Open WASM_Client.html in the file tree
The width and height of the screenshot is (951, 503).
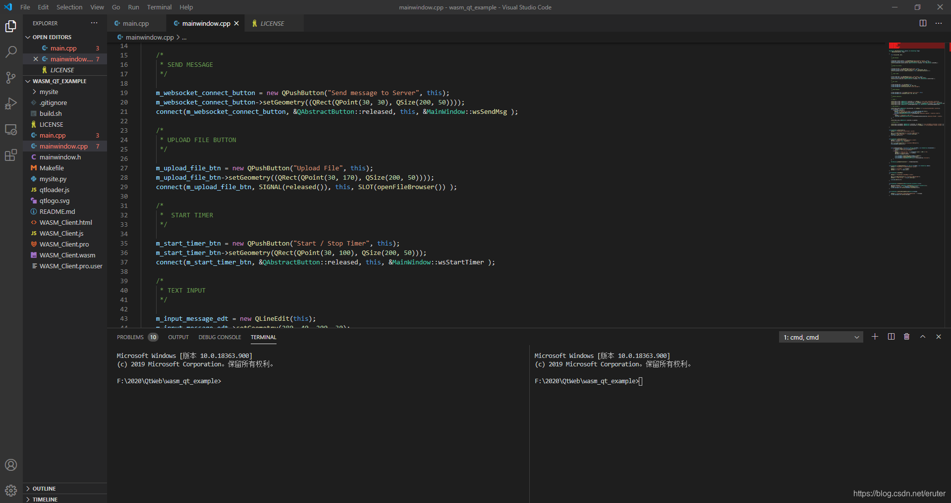(x=65, y=223)
